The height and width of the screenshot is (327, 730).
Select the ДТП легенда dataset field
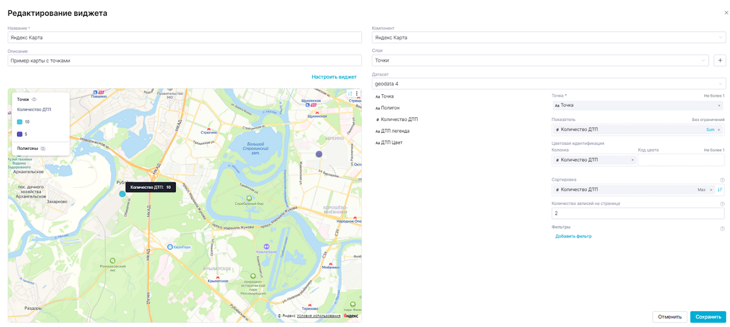pos(396,131)
